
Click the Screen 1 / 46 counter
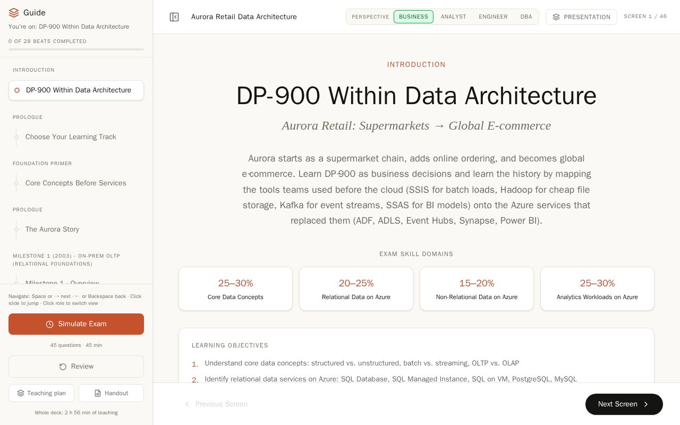pos(645,16)
